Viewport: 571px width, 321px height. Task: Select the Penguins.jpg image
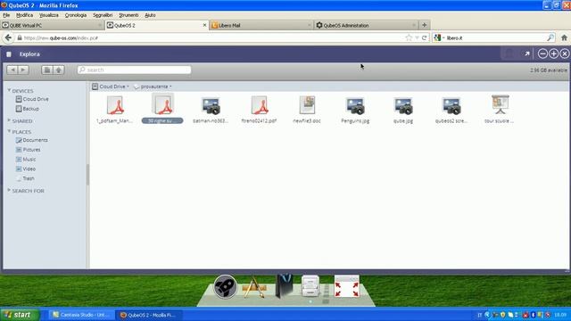pyautogui.click(x=355, y=110)
